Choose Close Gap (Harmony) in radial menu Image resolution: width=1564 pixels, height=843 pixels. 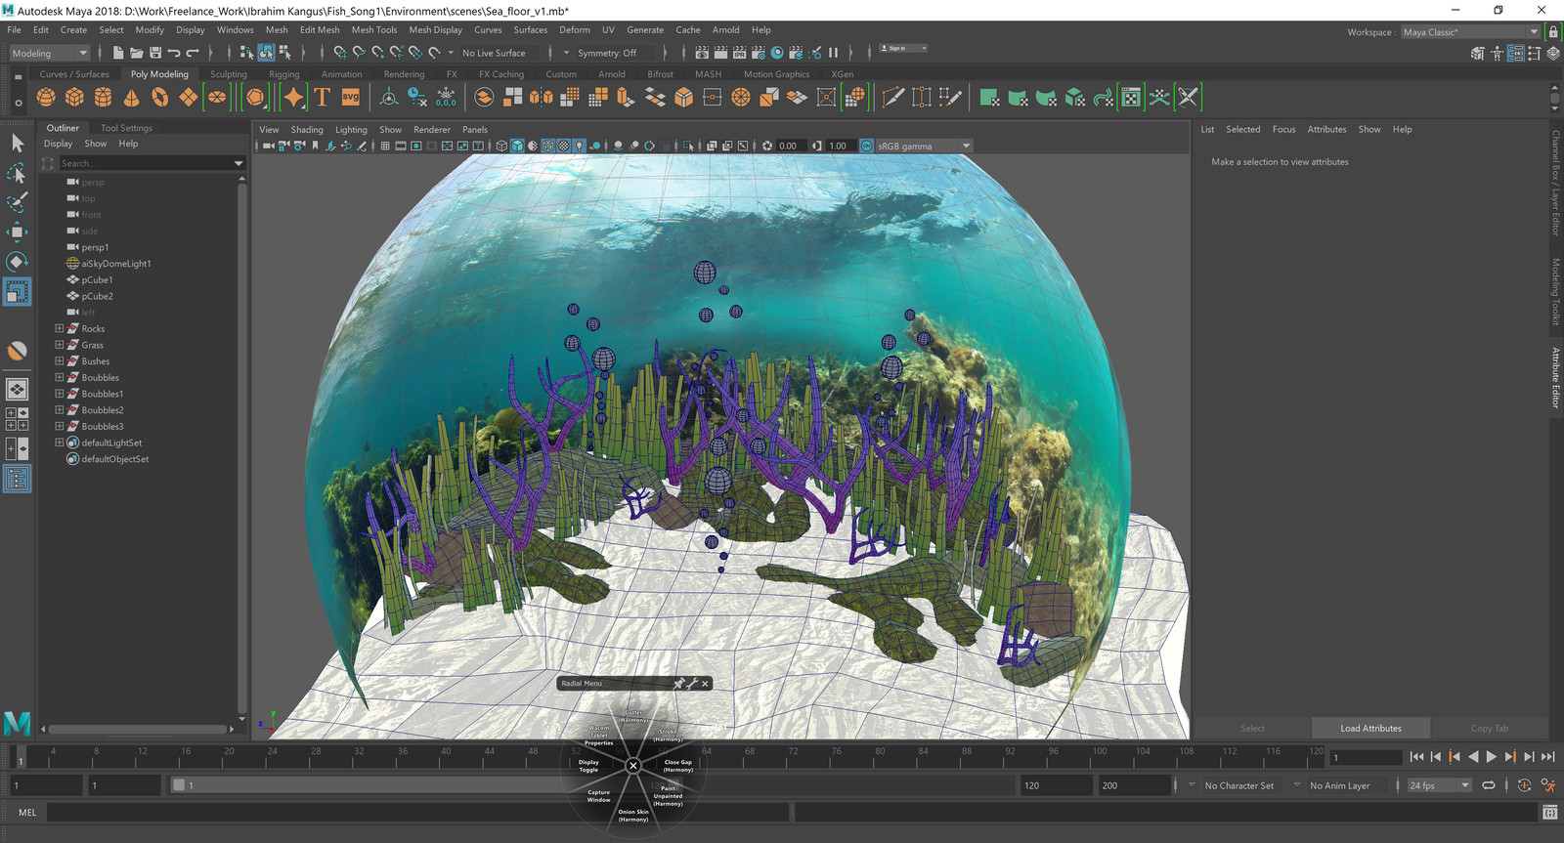tap(677, 766)
